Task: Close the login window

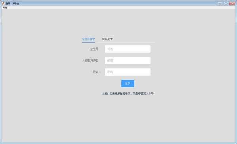Action: coord(232,3)
